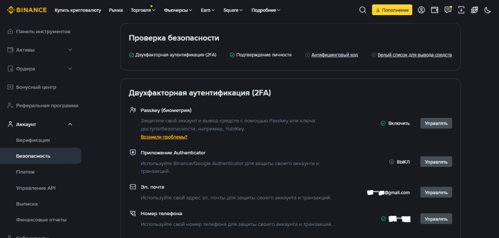499x238 pixels.
Task: Open Платеж in the sidebar
Action: pyautogui.click(x=25, y=172)
